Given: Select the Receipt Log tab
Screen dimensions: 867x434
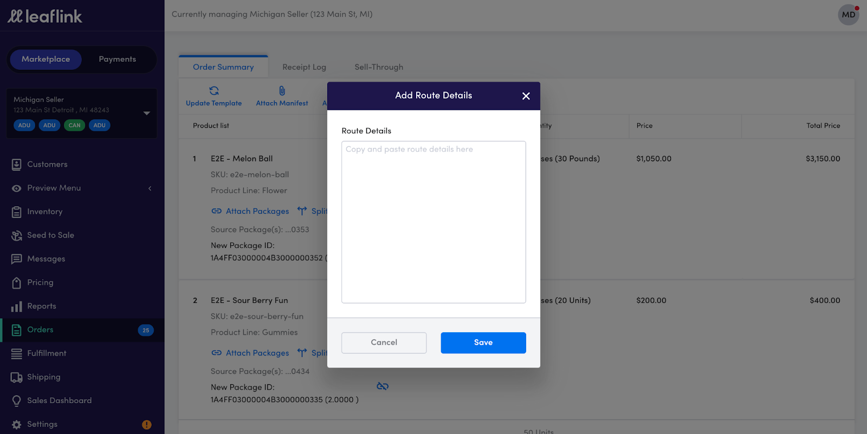Looking at the screenshot, I should click(304, 67).
